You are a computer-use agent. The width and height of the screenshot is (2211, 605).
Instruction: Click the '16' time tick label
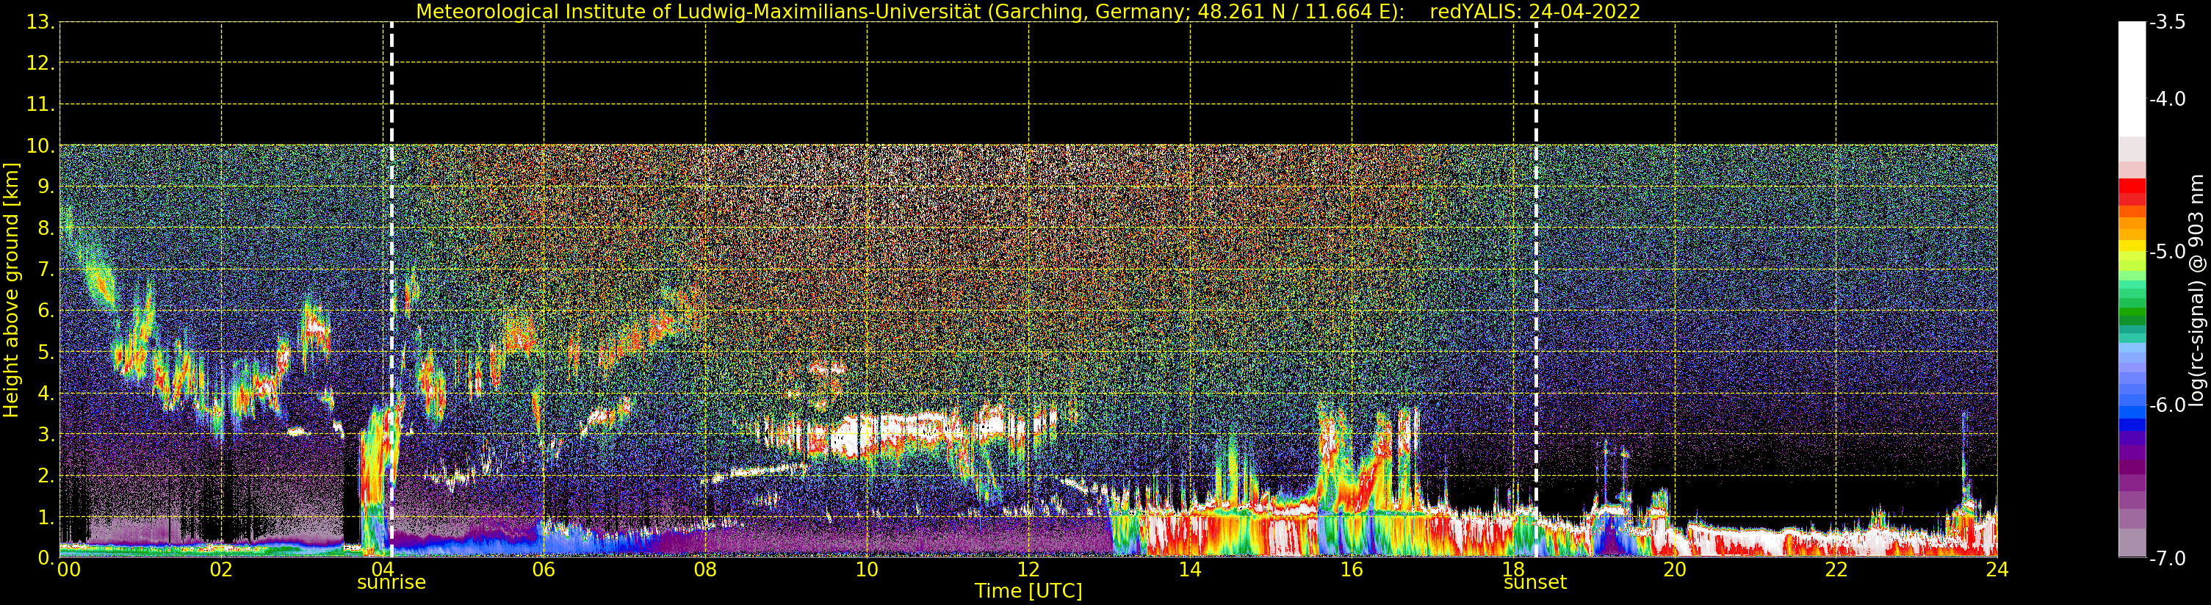(x=1352, y=570)
